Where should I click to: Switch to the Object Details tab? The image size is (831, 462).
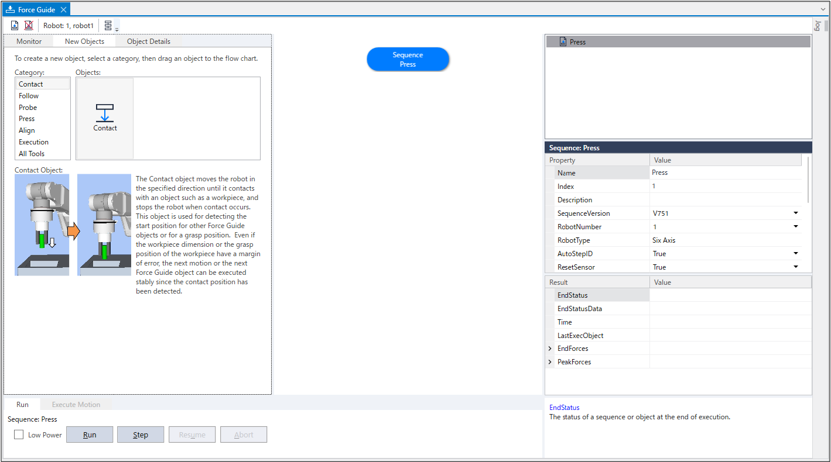[148, 42]
